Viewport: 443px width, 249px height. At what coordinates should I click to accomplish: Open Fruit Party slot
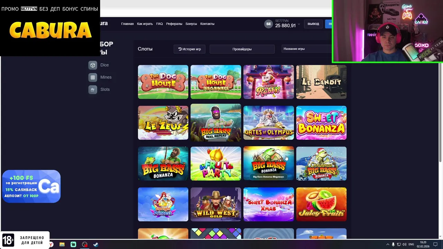tap(216, 164)
